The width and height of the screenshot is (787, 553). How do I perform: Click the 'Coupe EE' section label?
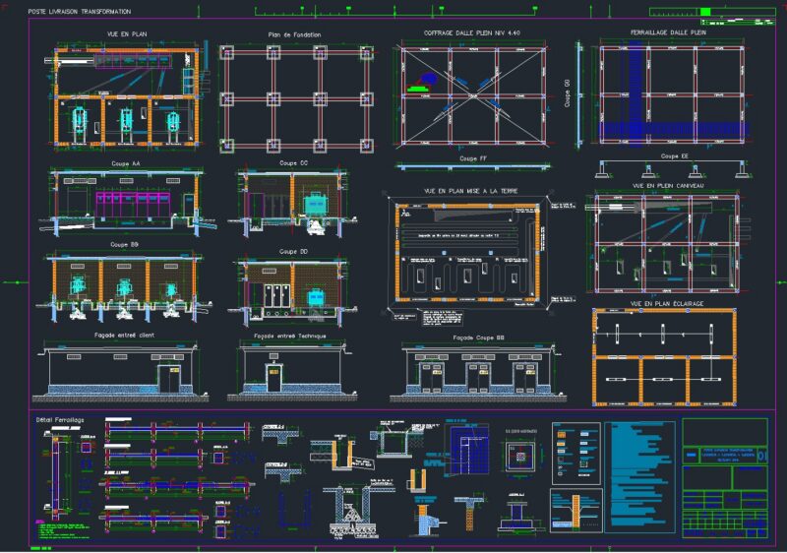pyautogui.click(x=674, y=156)
